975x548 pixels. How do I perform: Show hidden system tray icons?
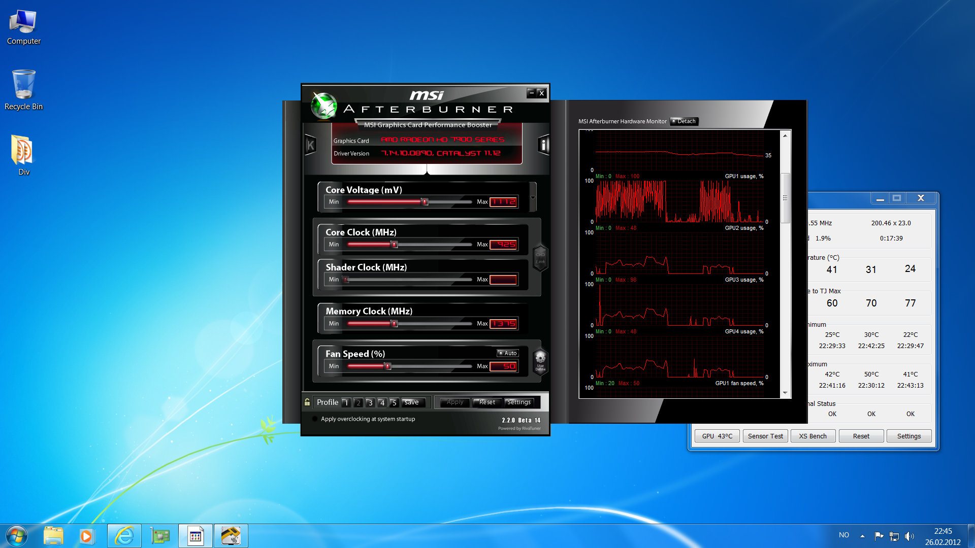pyautogui.click(x=862, y=536)
